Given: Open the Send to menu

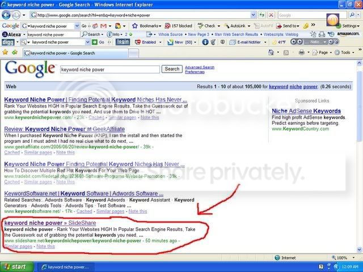Looking at the screenshot, I should (x=288, y=26).
